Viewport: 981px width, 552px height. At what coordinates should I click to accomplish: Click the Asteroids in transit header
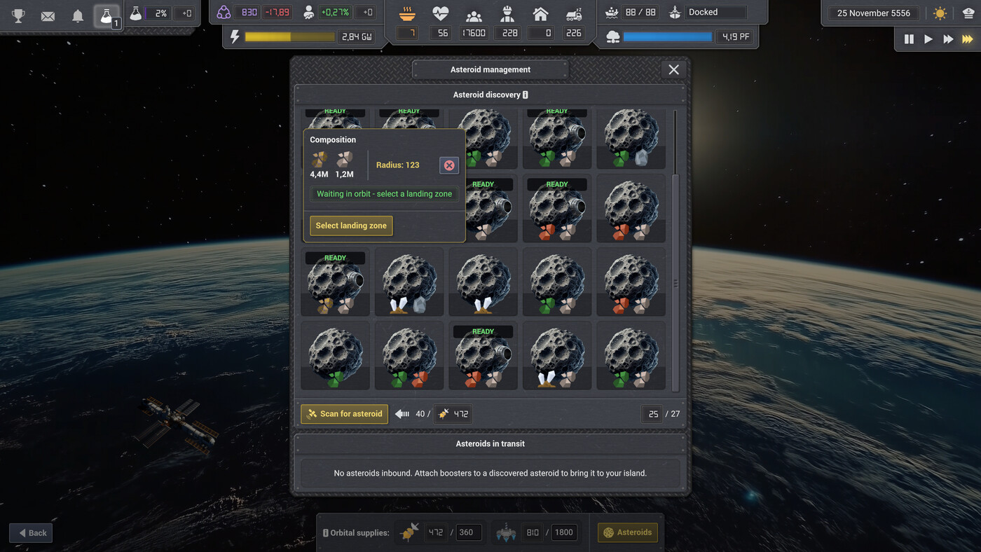pos(490,443)
